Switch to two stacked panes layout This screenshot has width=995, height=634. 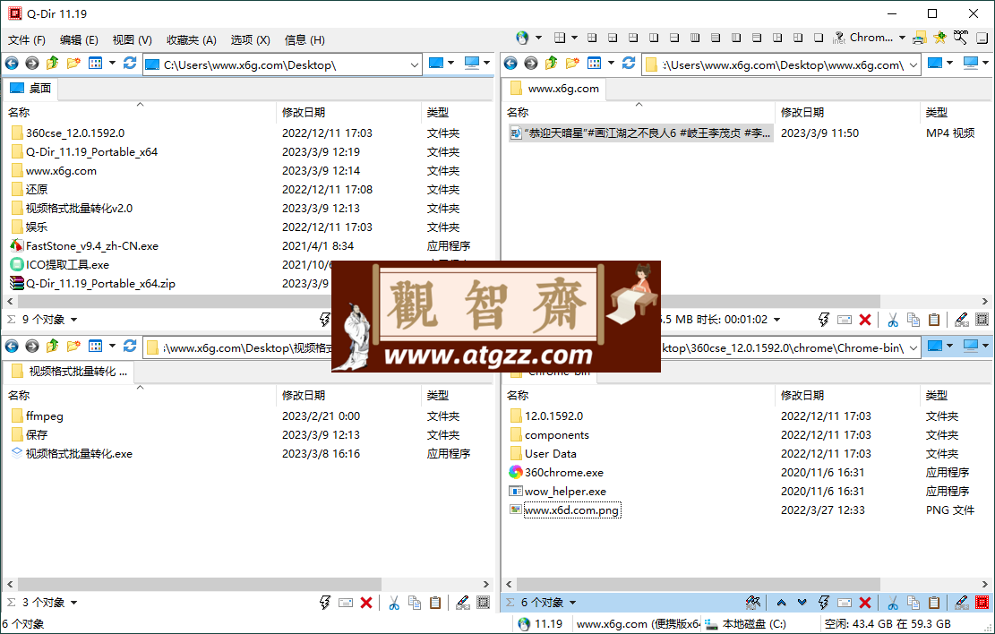[x=673, y=39]
